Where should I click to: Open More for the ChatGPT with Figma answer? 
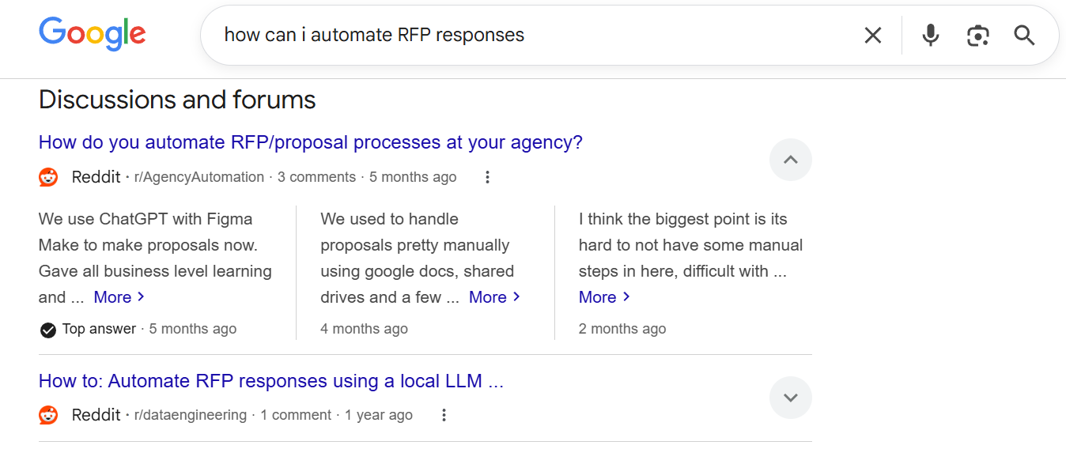tap(119, 297)
